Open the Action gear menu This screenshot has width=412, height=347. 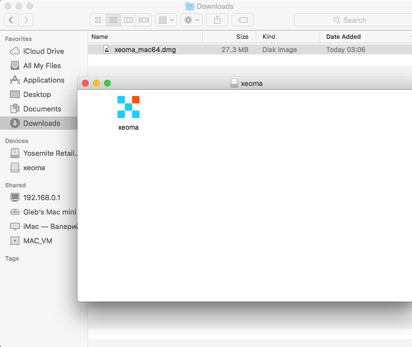(192, 20)
